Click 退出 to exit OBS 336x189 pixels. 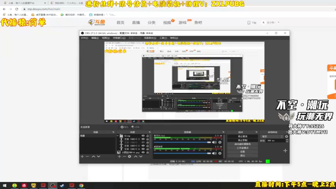[x=243, y=155]
